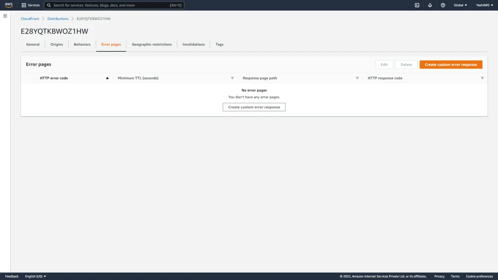
Task: Click the Minimum TTL (seconds) column header
Action: click(138, 78)
